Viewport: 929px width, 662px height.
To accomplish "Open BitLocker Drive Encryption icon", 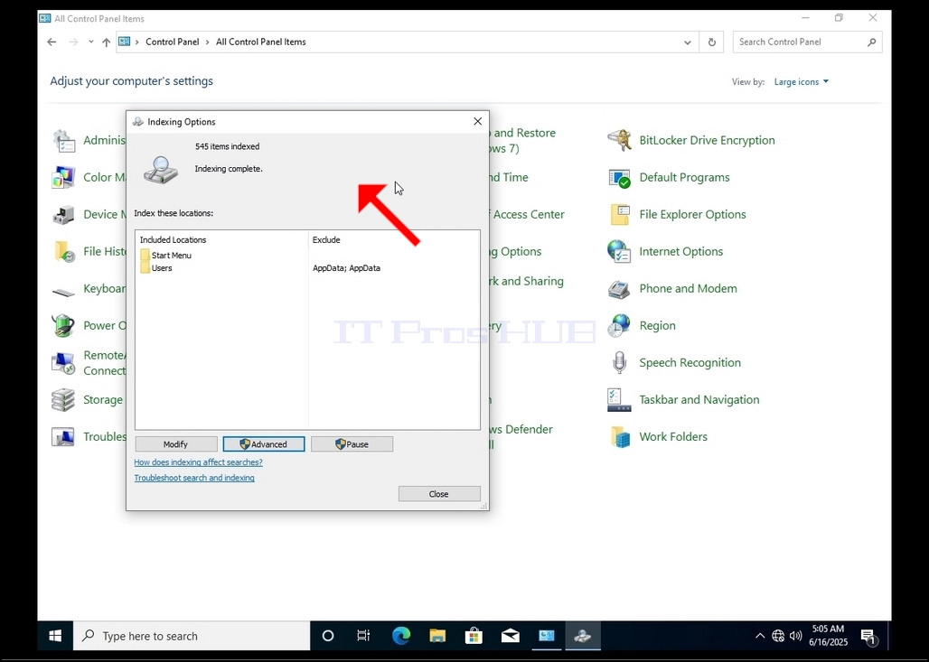I will tap(619, 140).
